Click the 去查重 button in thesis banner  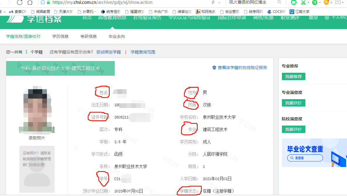coord(305,158)
